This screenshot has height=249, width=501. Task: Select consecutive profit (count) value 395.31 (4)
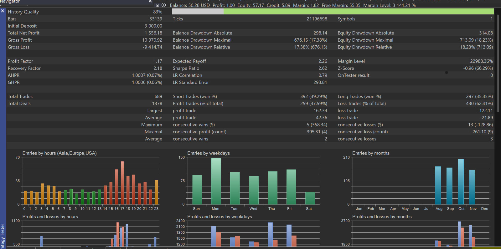tap(317, 132)
